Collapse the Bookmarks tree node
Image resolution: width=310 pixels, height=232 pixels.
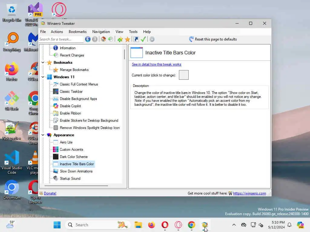click(x=43, y=63)
